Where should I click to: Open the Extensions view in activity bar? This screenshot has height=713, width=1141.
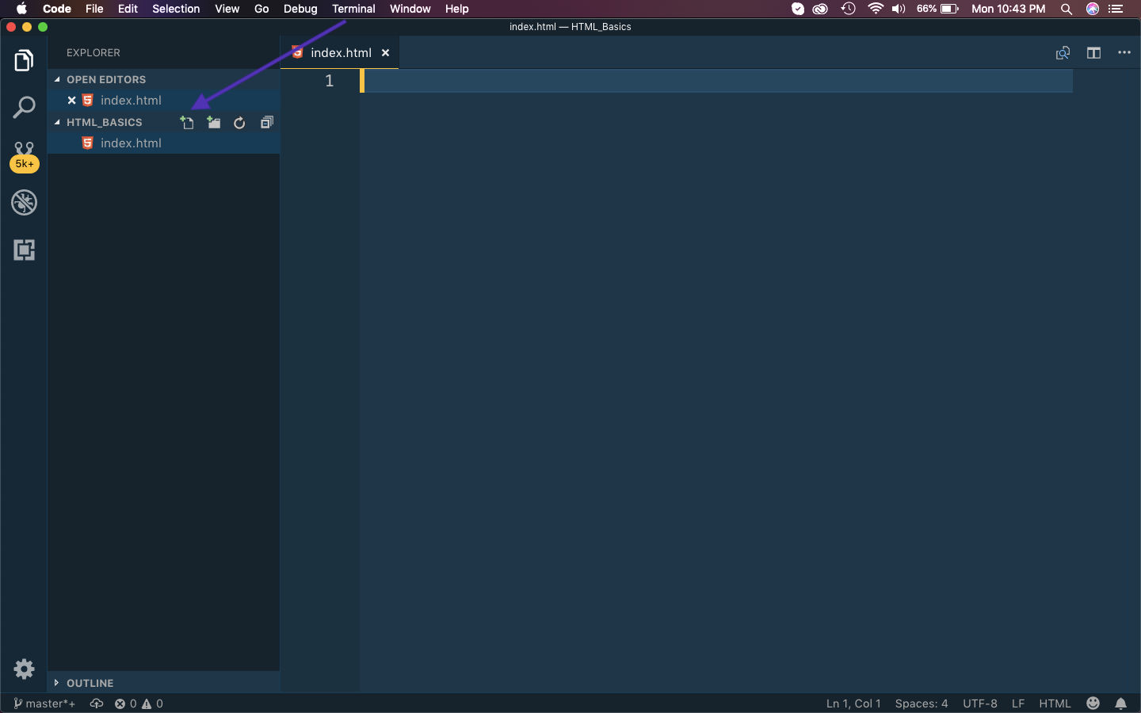[x=24, y=250]
